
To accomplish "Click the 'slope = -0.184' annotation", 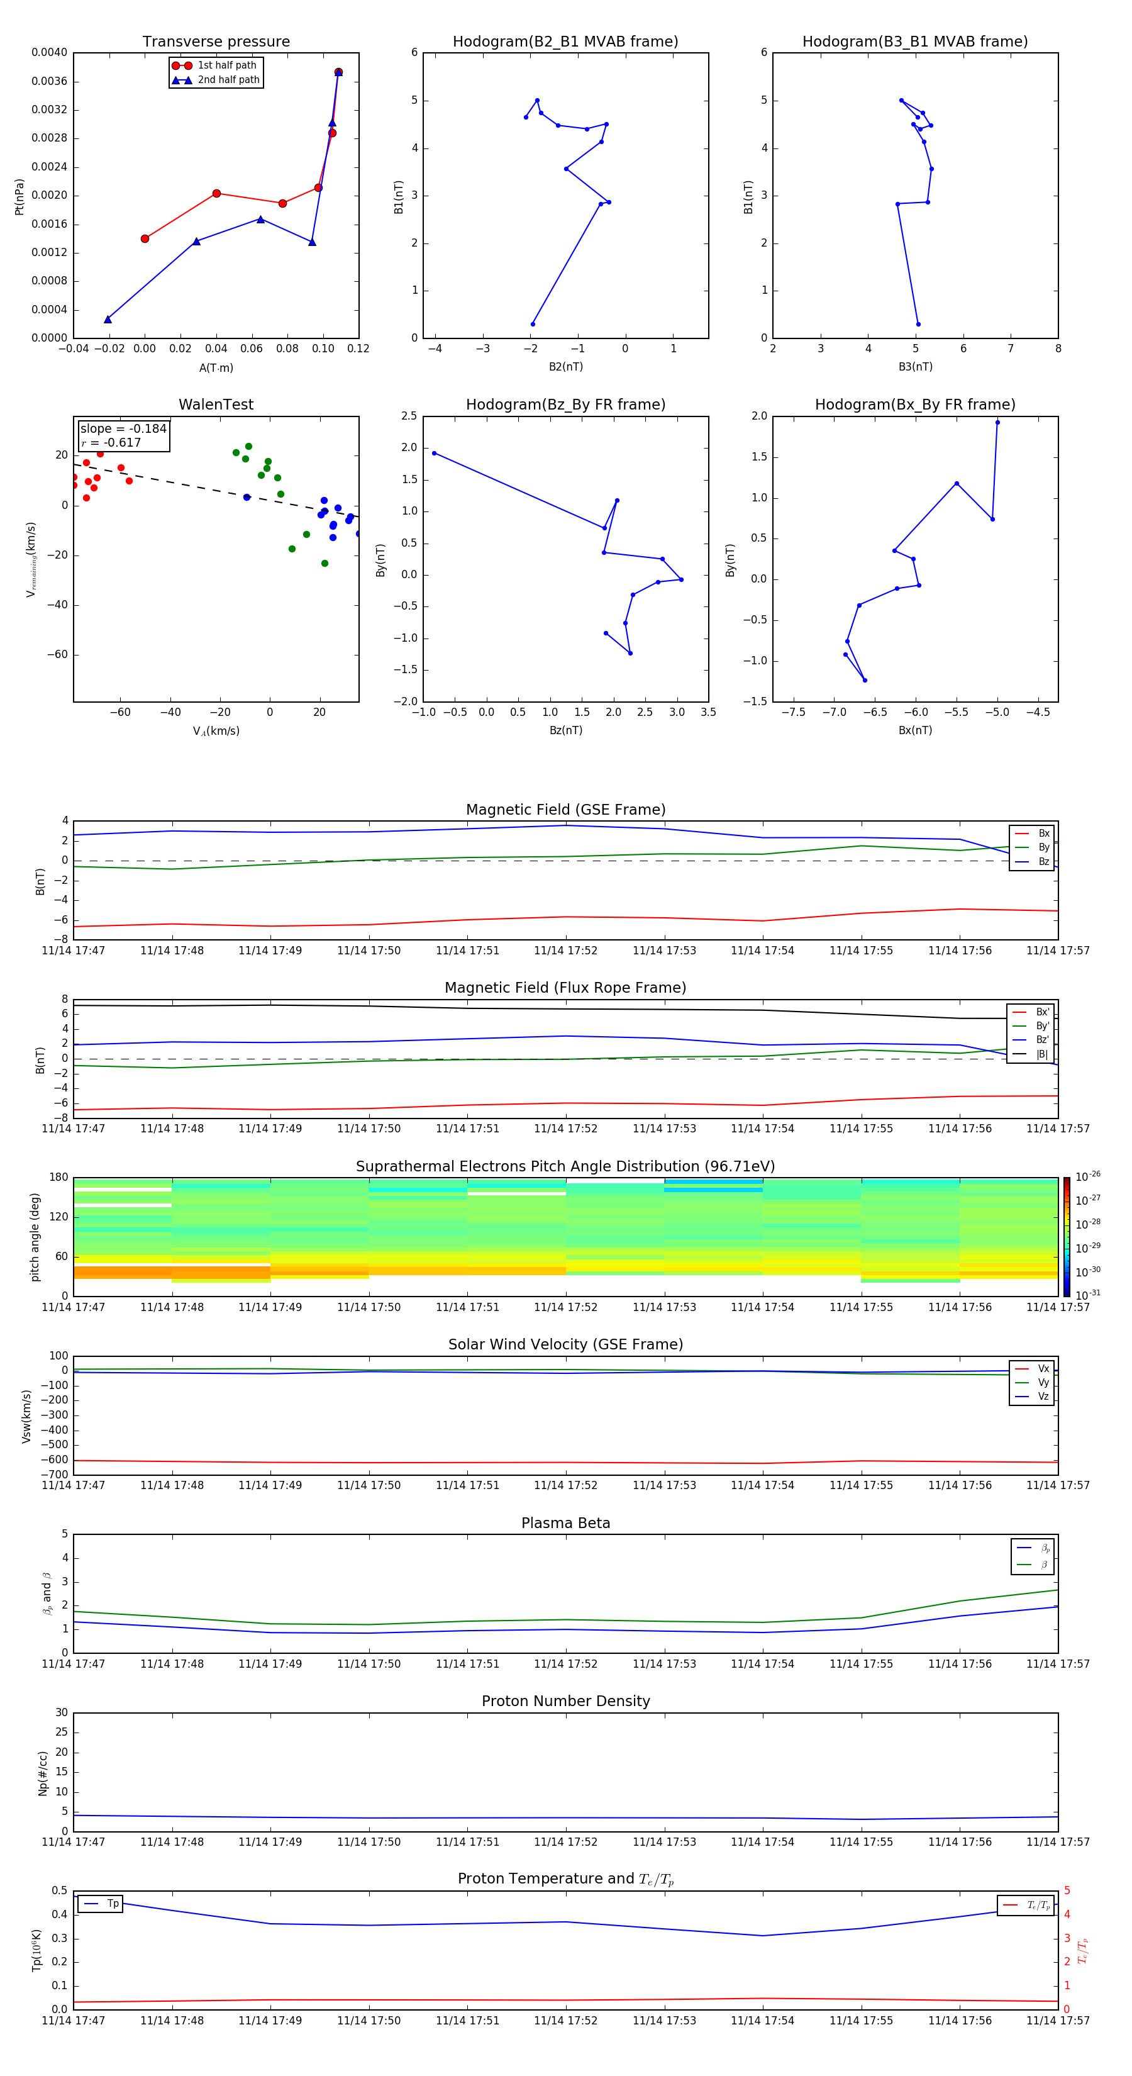I will [x=123, y=429].
